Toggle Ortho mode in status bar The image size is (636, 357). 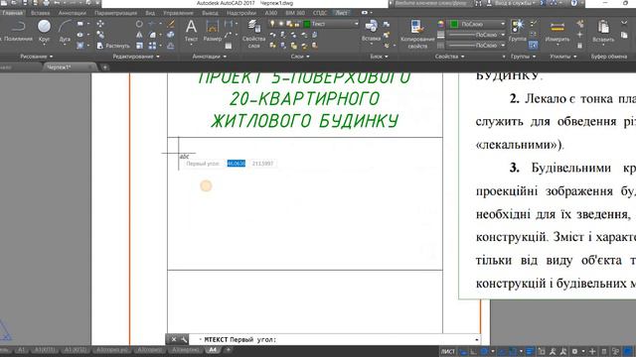coord(473,351)
